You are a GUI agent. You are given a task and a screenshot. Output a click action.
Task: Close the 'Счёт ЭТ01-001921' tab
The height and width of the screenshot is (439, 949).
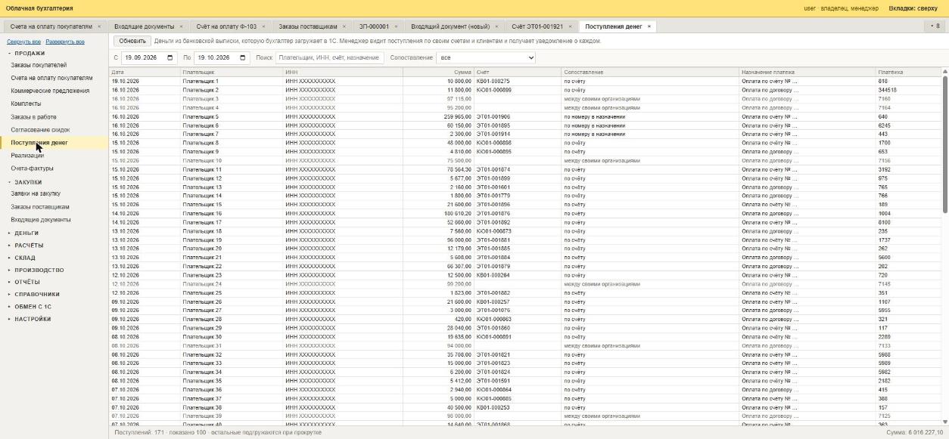point(570,26)
